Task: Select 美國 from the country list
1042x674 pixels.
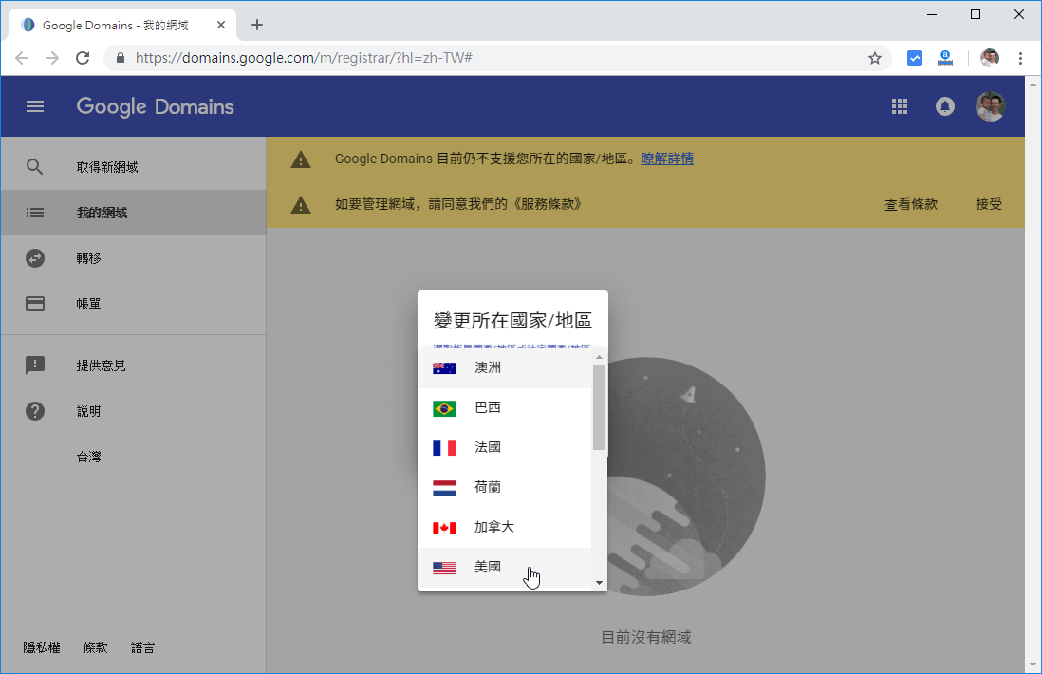Action: click(488, 566)
